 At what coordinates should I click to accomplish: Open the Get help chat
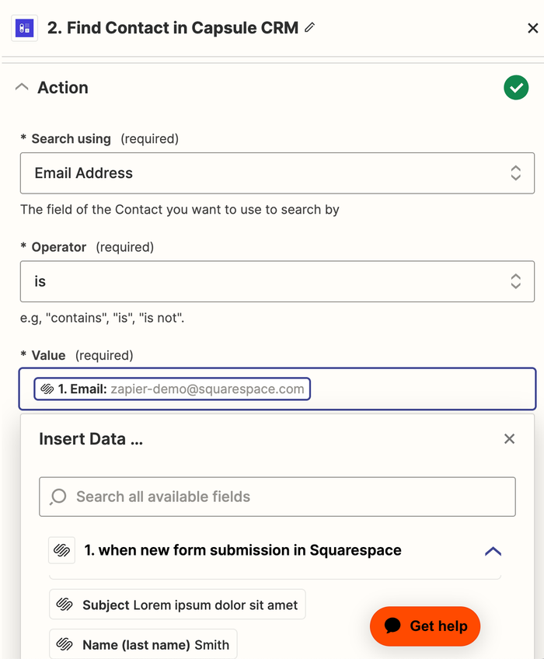tap(424, 626)
